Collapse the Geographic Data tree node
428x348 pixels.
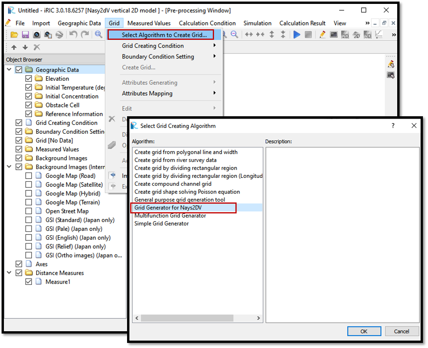click(9, 69)
